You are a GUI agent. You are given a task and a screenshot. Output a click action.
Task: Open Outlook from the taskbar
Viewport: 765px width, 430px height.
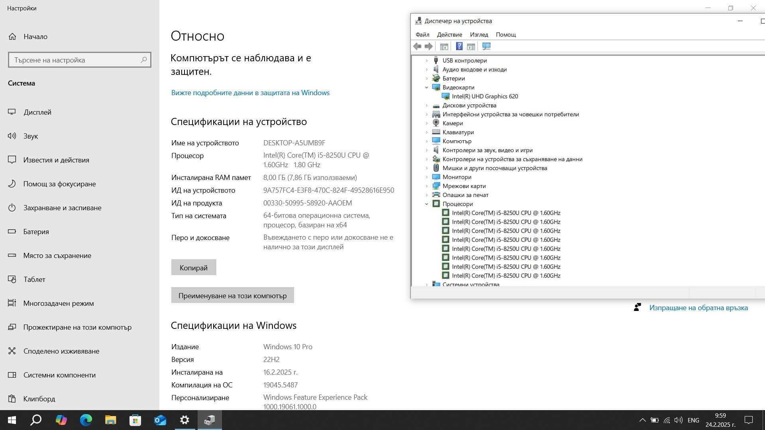click(160, 420)
